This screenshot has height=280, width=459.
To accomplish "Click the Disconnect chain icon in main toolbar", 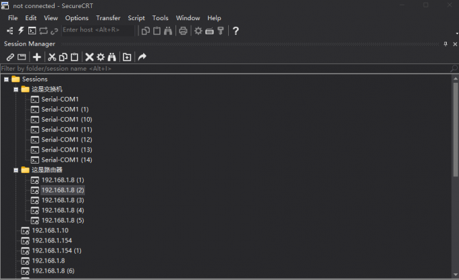I will 54,31.
